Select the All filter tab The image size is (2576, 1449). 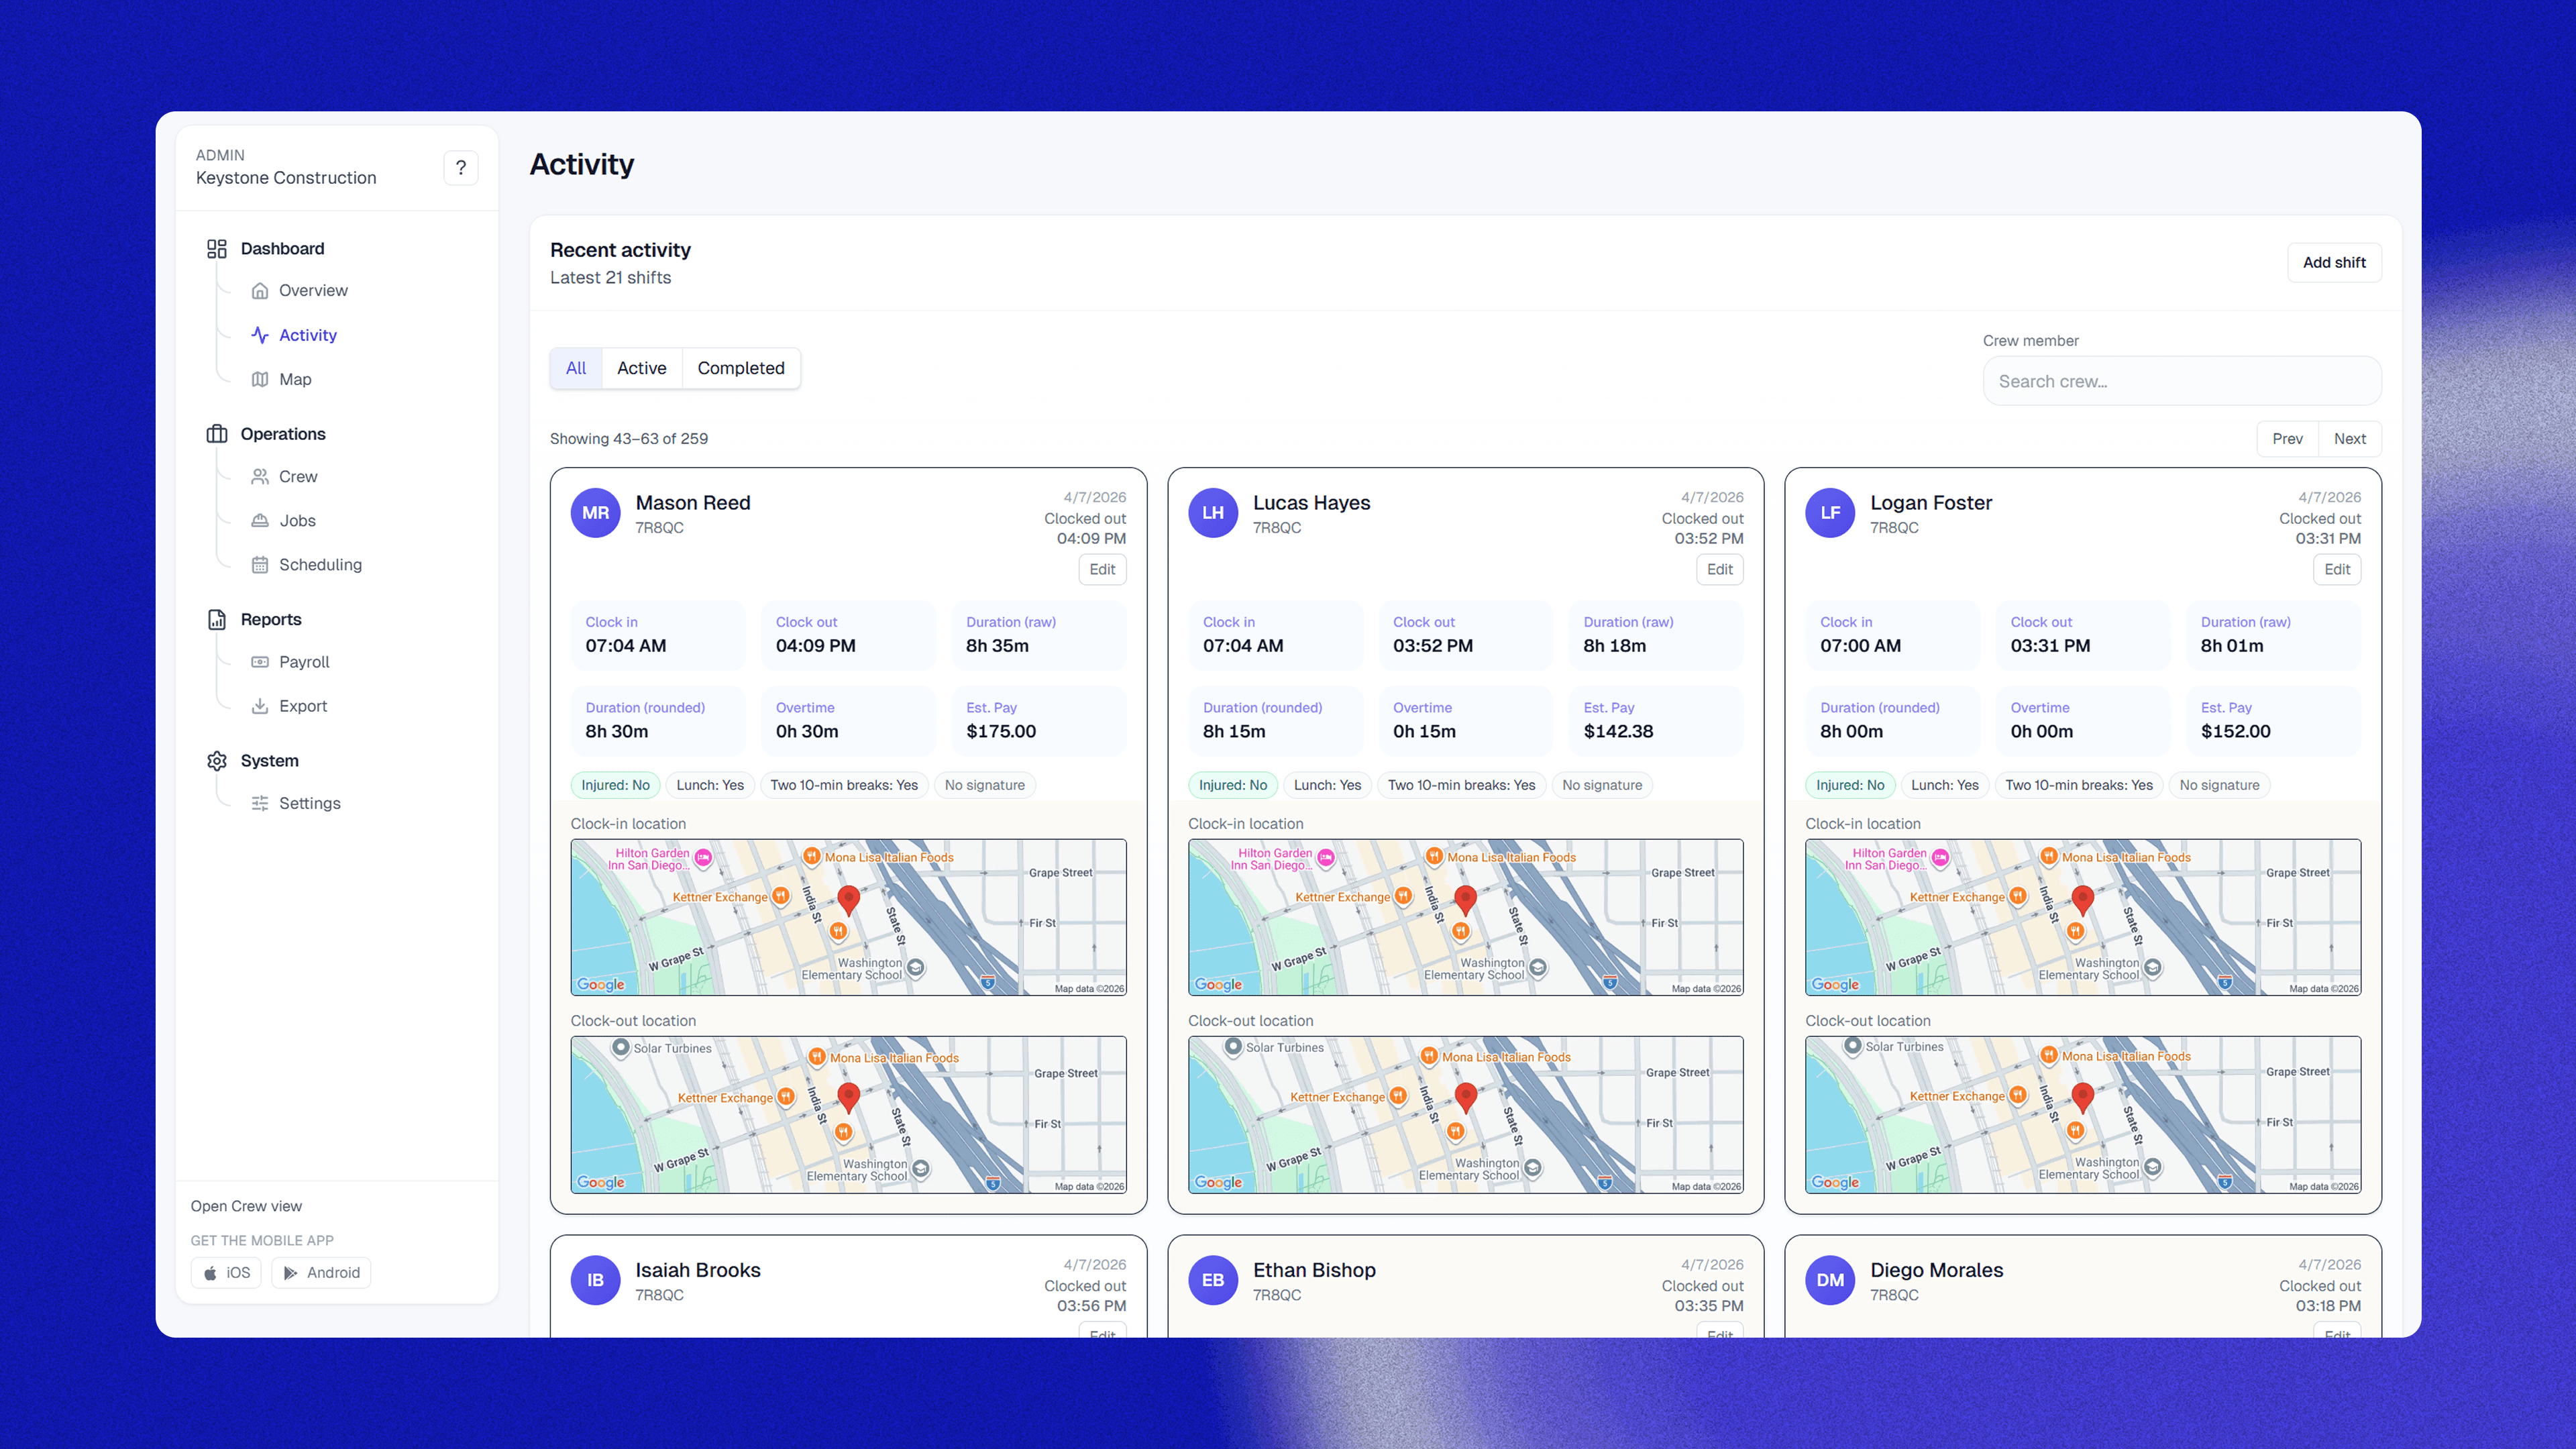coord(576,368)
